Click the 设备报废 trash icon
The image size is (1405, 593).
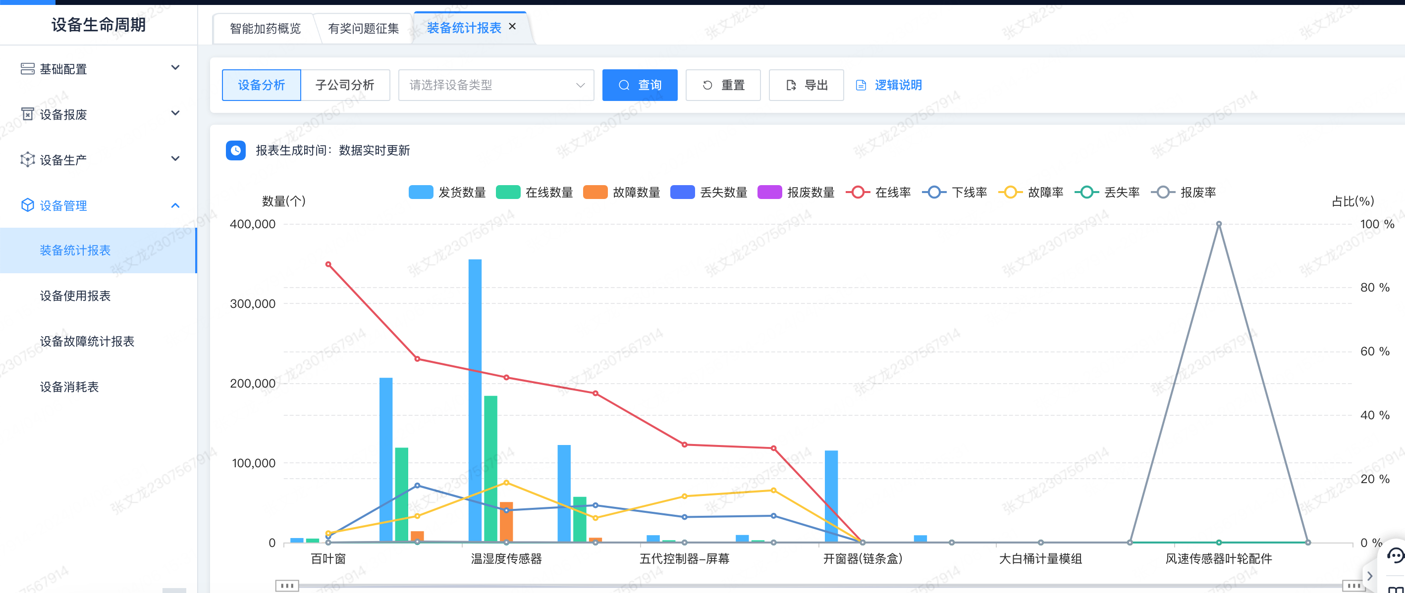pyautogui.click(x=27, y=114)
